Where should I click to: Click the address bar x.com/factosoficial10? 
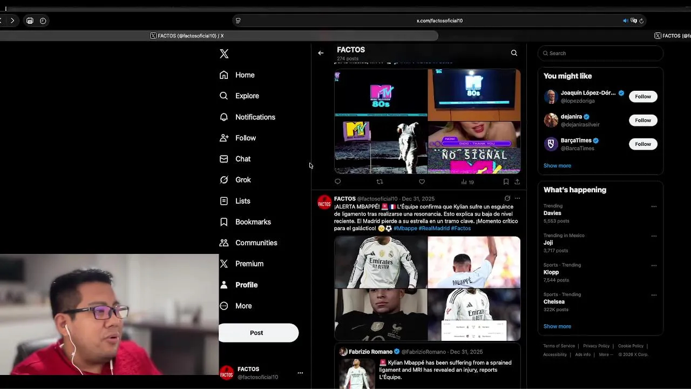439,21
